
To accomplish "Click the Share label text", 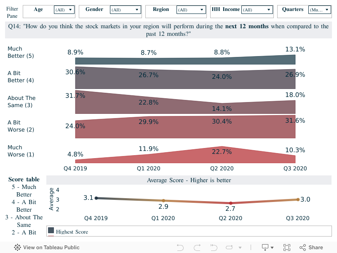I will click(316, 248).
